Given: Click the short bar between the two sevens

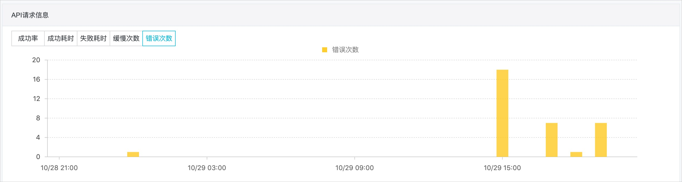Looking at the screenshot, I should (576, 154).
